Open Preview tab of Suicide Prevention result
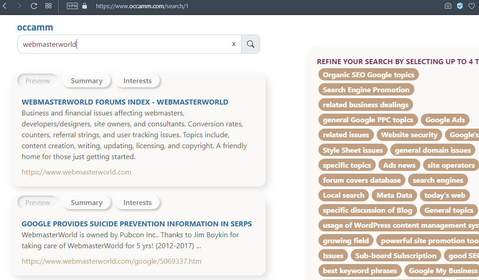Image resolution: width=479 pixels, height=280 pixels. click(x=38, y=202)
